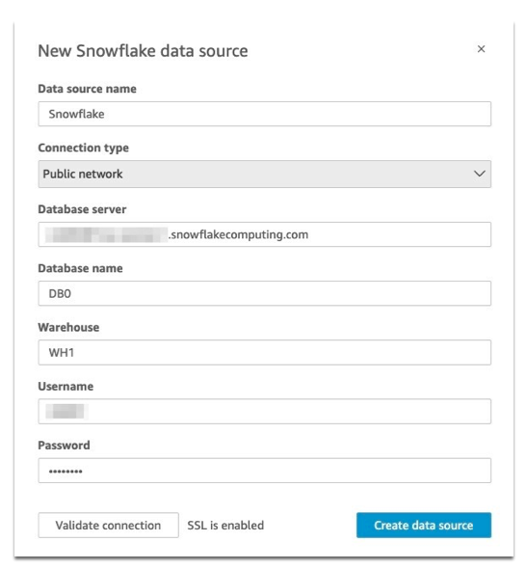Select the Password field with masked dots
Viewport: 527px width, 569px height.
[x=265, y=471]
